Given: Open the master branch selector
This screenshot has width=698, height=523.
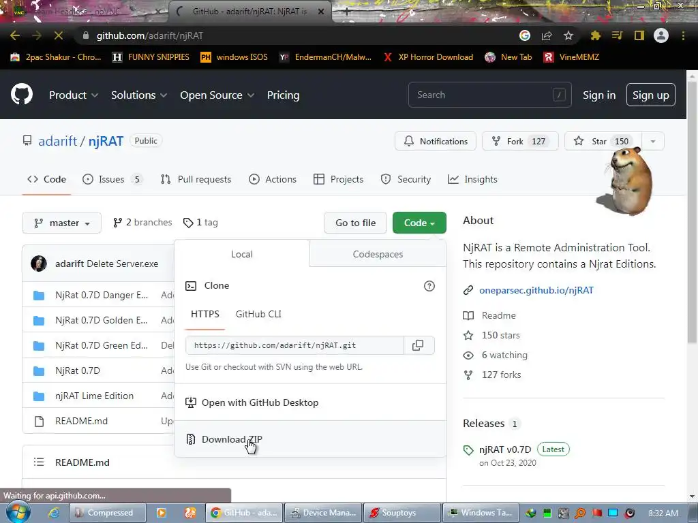Looking at the screenshot, I should click(62, 223).
